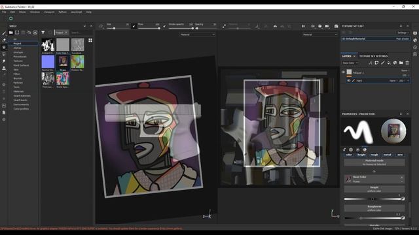Click the Main shader button
This screenshot has width=419, height=235.
tap(403, 39)
